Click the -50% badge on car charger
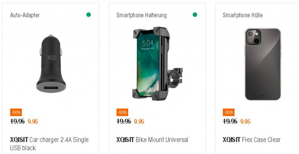This screenshot has height=154, width=299. click(x=16, y=112)
